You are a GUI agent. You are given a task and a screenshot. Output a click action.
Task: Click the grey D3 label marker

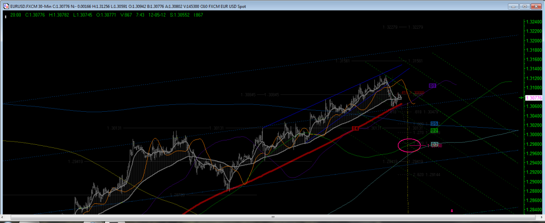click(x=435, y=144)
